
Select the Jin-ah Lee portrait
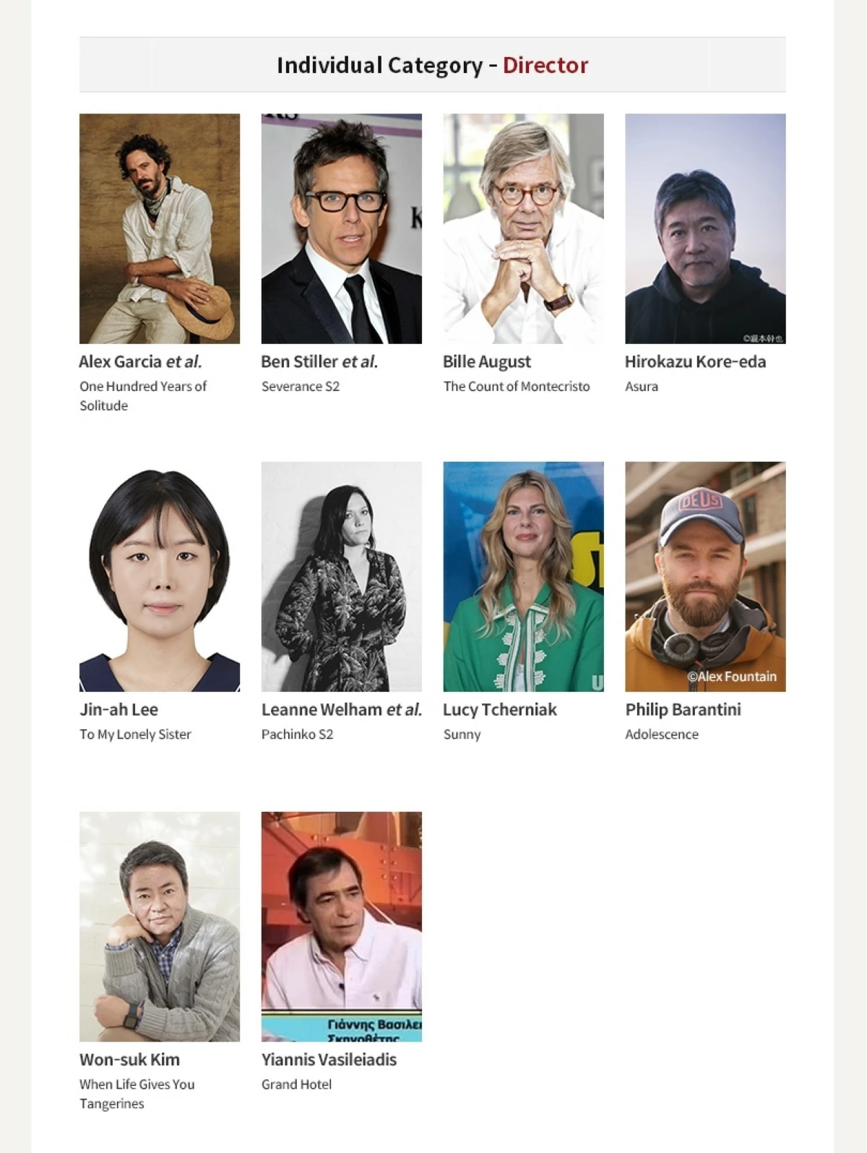160,577
